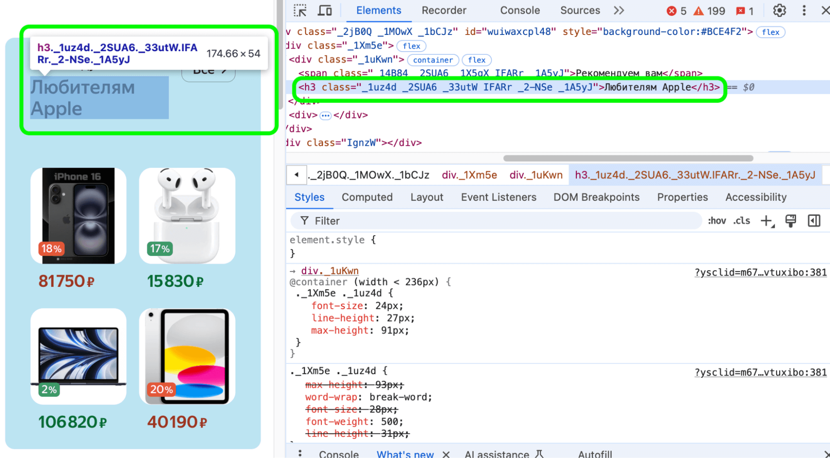Open the AI assistance drawer tab
The height and width of the screenshot is (458, 830).
(504, 454)
